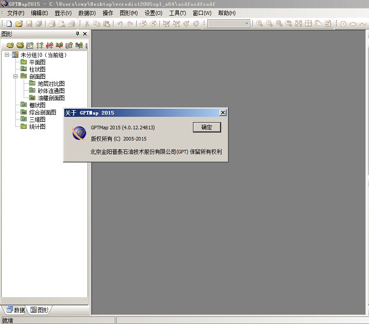
Task: Close the 关于 GPTMap 2015 dialog
Action: coord(222,113)
